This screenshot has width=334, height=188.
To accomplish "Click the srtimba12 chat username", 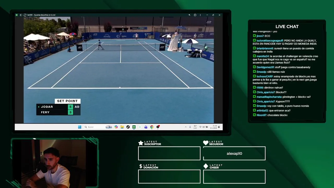I will point(262,110).
